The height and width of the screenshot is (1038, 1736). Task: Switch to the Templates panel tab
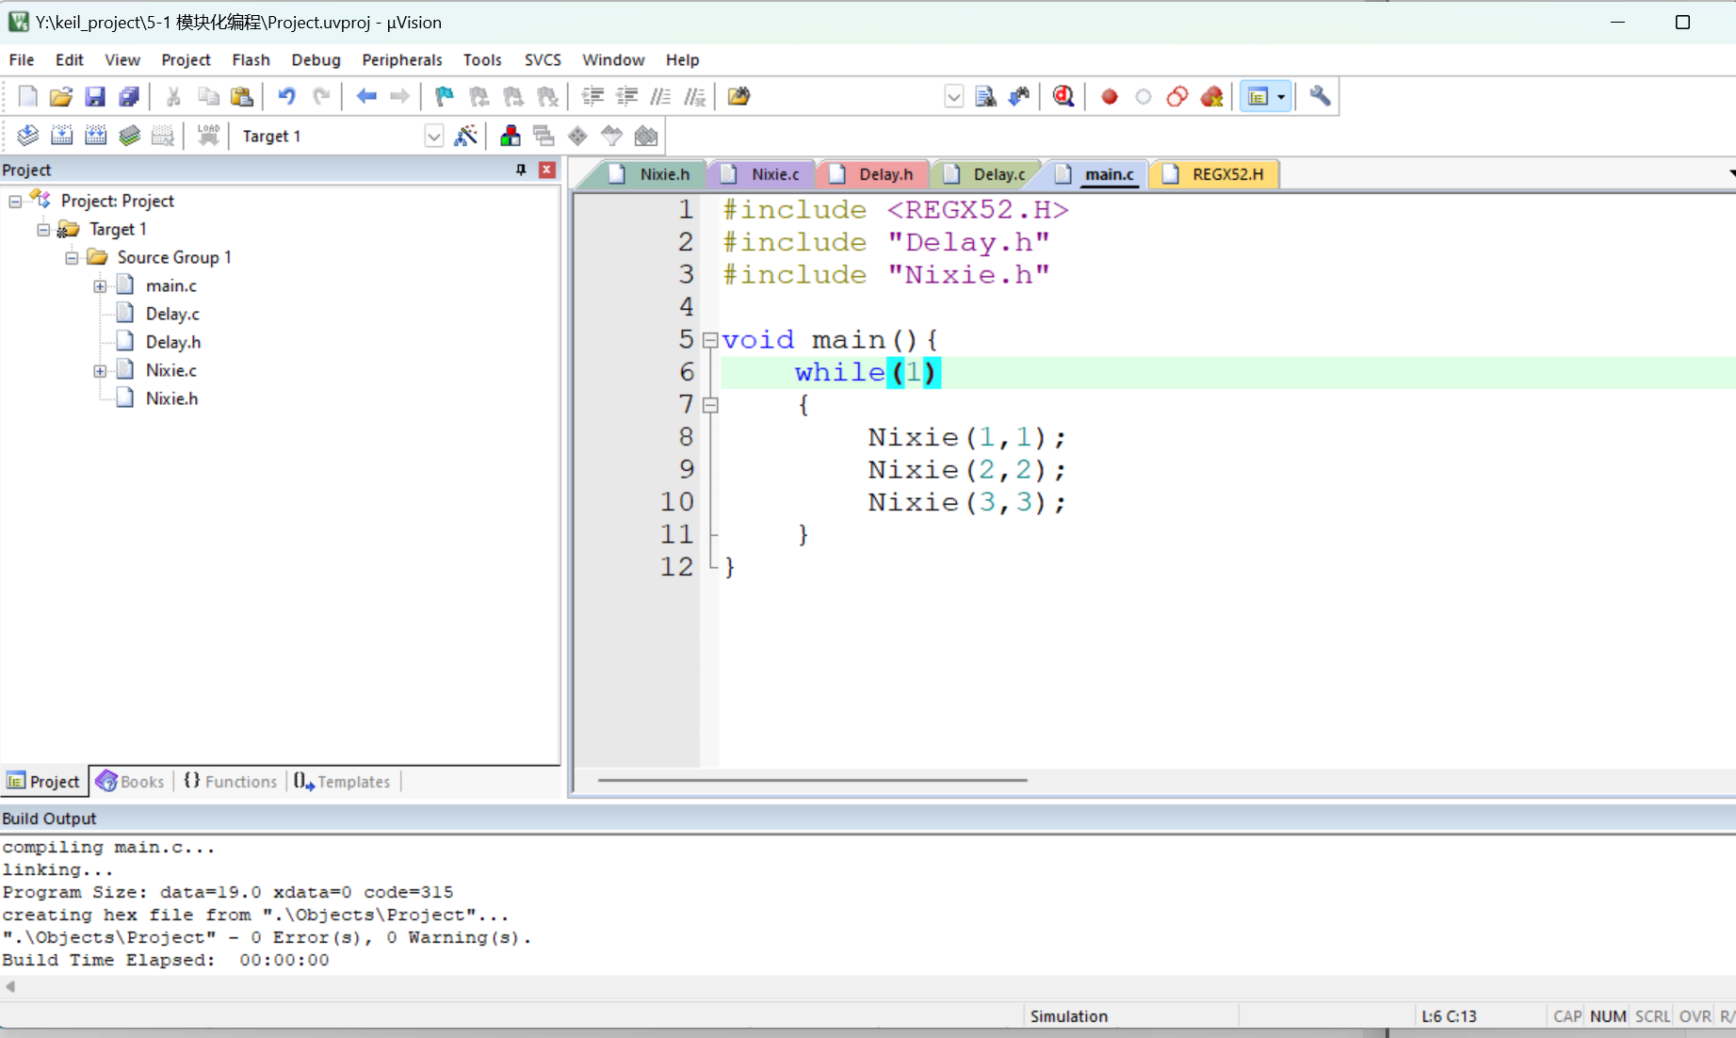pos(342,782)
